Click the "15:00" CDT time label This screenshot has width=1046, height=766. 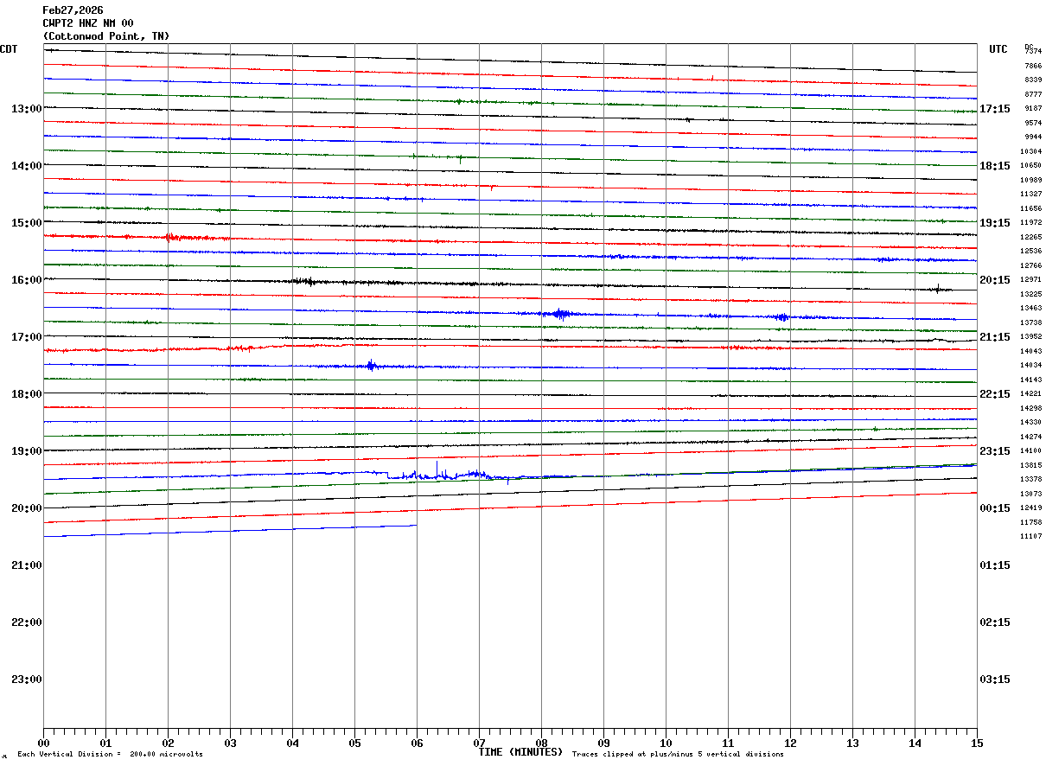(x=26, y=222)
